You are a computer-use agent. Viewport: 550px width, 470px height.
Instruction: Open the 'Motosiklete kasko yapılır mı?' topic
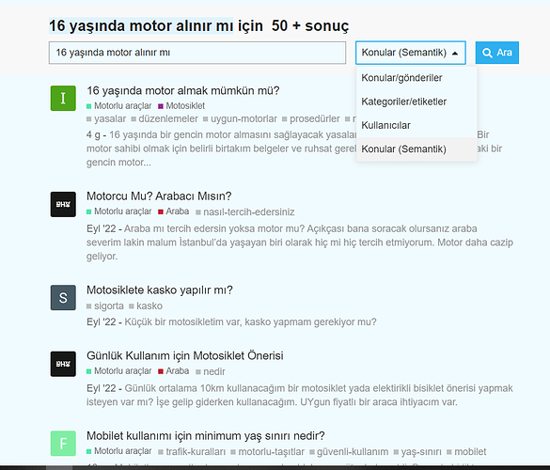pos(160,290)
